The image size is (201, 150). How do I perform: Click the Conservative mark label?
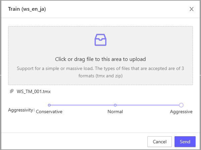point(49,112)
